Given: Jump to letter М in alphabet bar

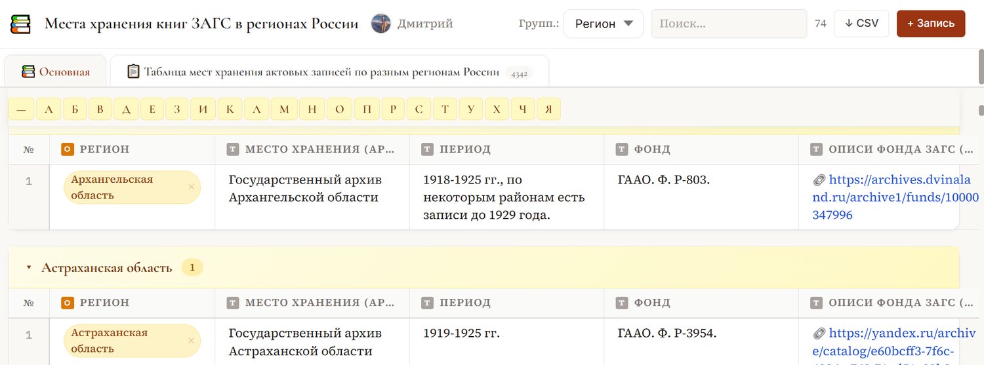Looking at the screenshot, I should (284, 109).
